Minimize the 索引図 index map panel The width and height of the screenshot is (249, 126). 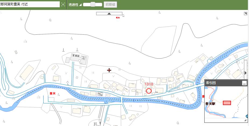[244, 83]
